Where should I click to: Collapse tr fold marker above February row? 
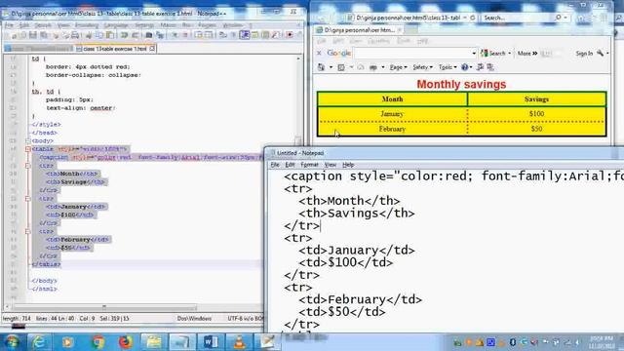coord(28,231)
